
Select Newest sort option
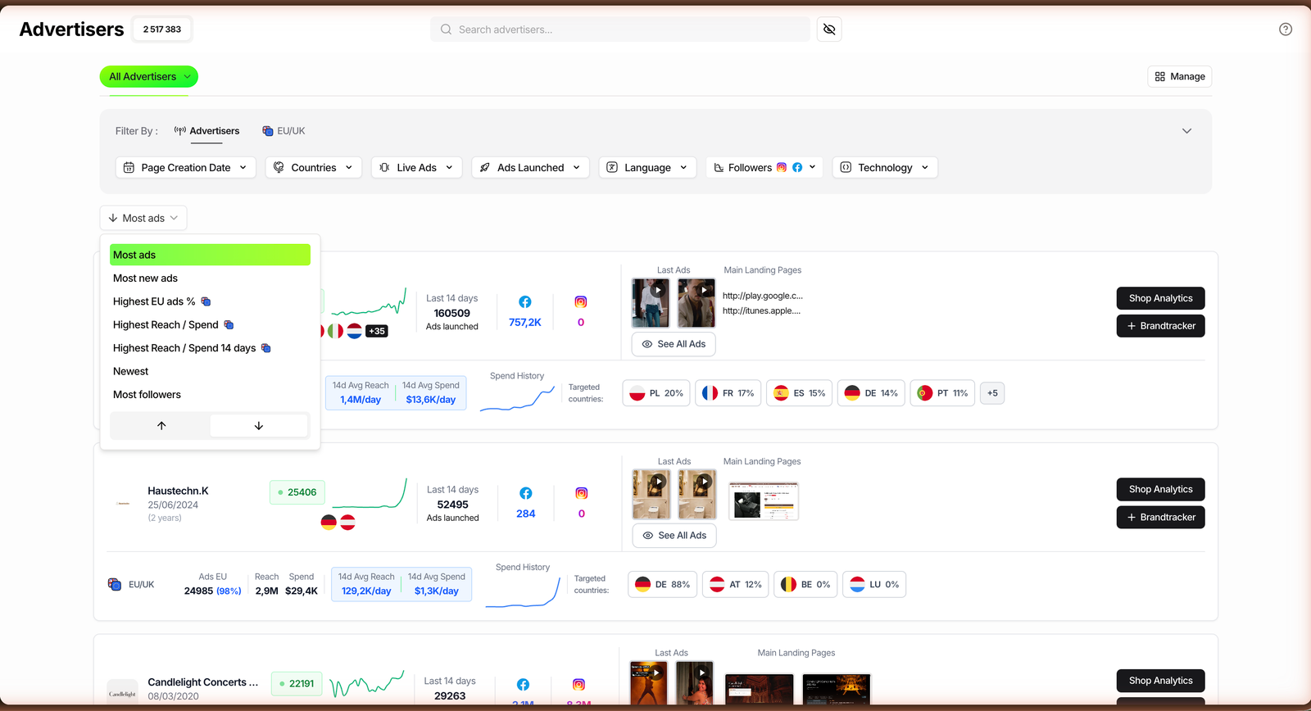(210, 371)
